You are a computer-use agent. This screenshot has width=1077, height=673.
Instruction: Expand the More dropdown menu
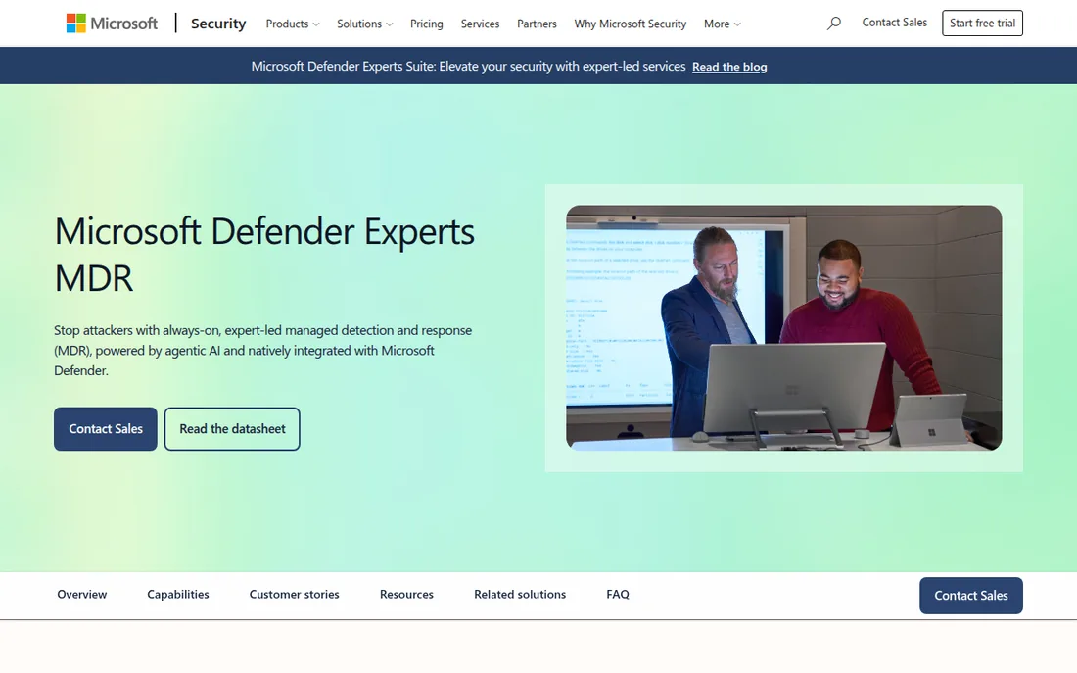point(723,24)
